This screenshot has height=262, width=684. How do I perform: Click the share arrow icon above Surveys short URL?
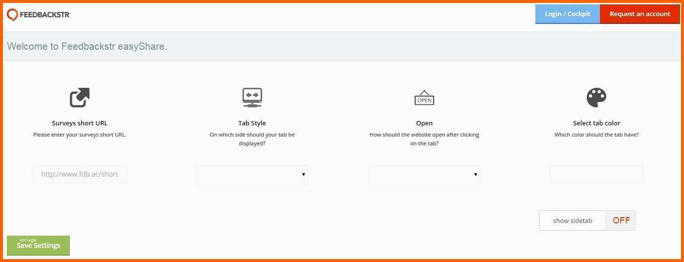tap(80, 98)
